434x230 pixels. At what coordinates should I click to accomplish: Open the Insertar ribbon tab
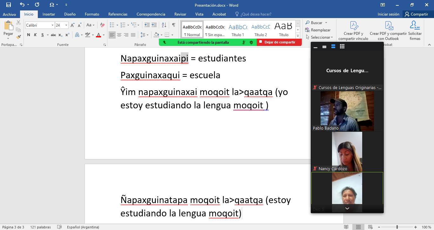[x=49, y=14]
